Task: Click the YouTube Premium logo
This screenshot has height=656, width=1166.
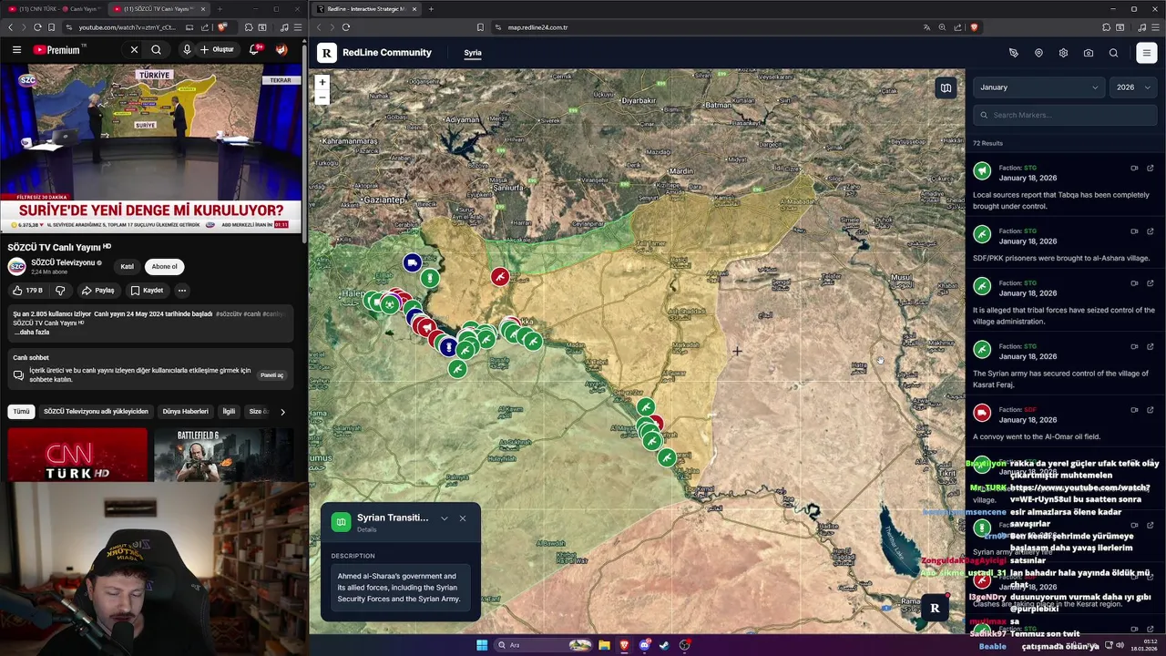Action: (x=56, y=49)
